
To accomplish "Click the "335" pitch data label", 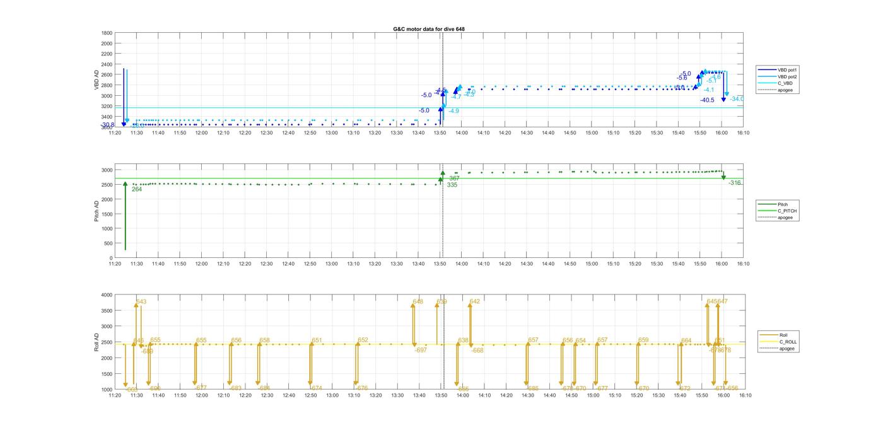I will (452, 185).
